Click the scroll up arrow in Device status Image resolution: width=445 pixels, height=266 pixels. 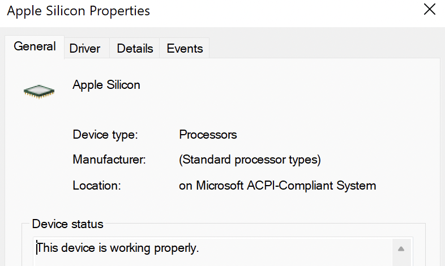(x=400, y=249)
